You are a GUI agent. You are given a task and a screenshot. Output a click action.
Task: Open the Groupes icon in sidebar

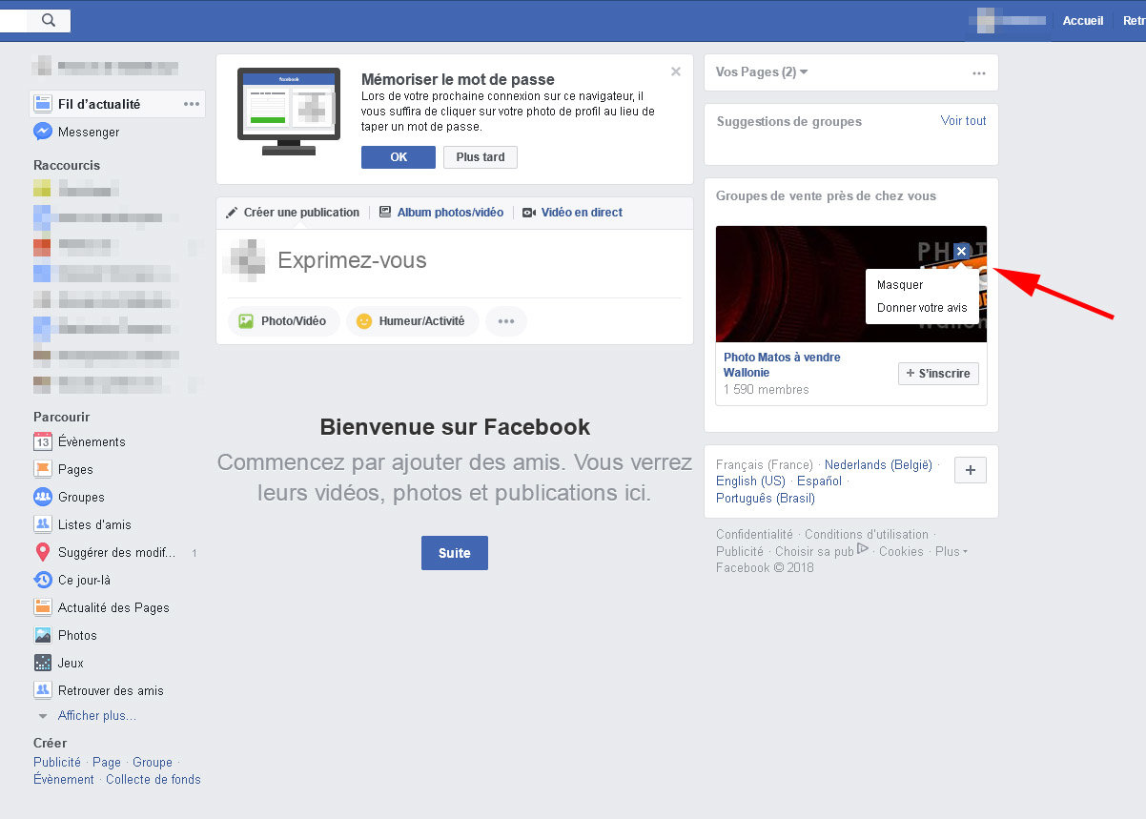[x=42, y=497]
